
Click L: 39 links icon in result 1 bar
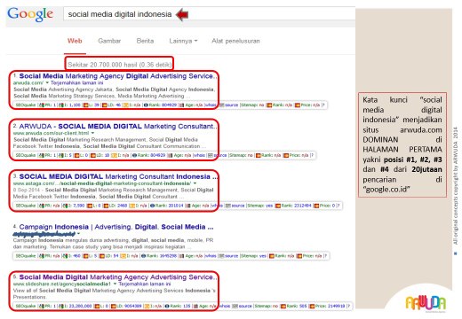(85, 105)
